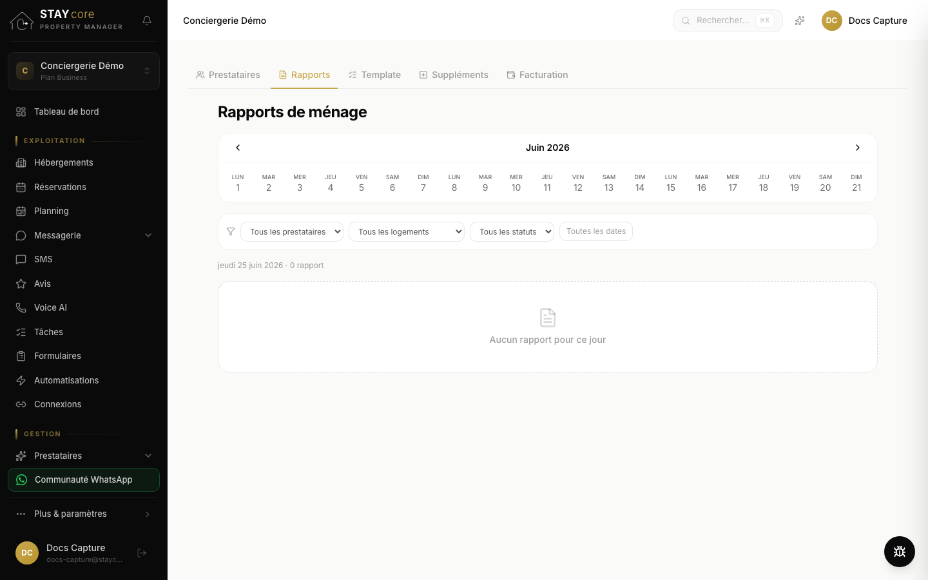
Task: Select Sunday 21 in calendar strip
Action: (x=856, y=183)
